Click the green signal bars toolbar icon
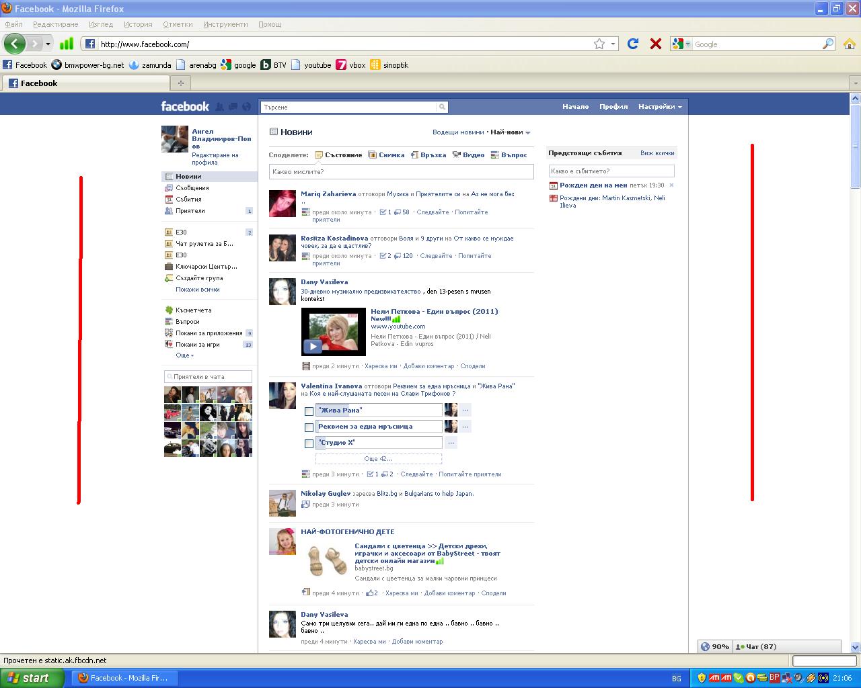861x688 pixels. 66,44
